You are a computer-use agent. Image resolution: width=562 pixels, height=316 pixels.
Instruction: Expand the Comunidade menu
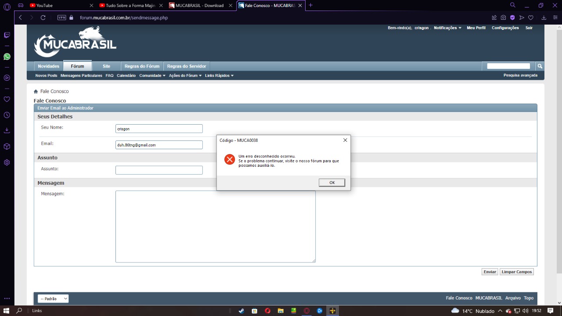point(152,75)
